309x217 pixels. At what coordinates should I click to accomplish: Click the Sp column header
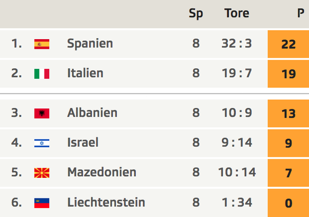tap(196, 14)
